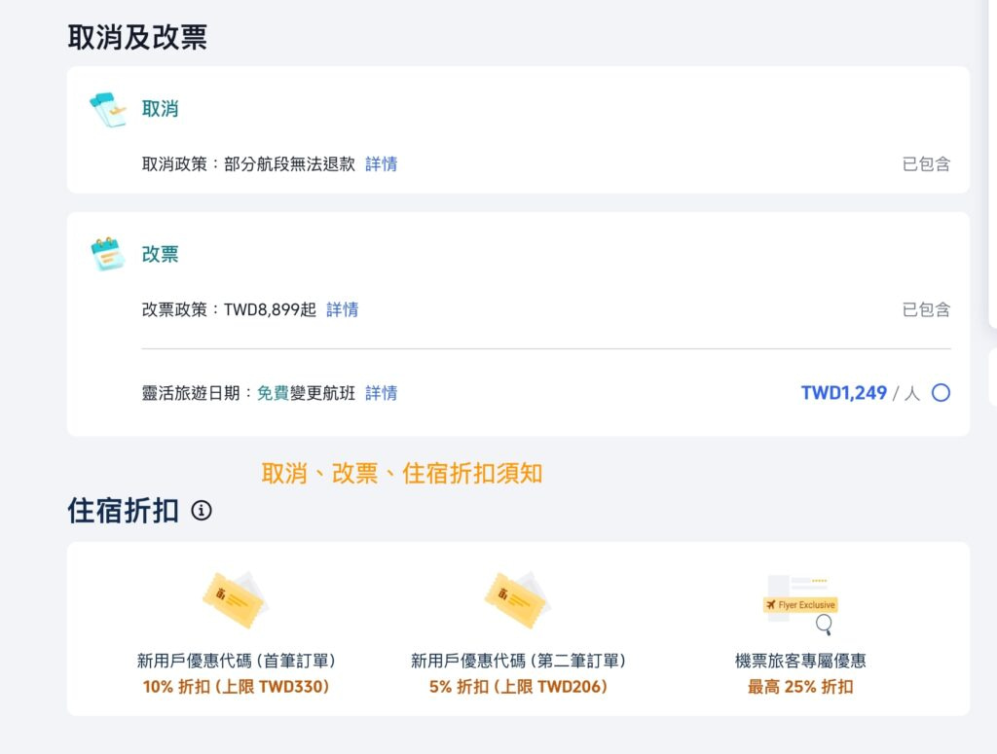Click orange 取消、改票、住宿折扣須知 notice text

tap(402, 473)
